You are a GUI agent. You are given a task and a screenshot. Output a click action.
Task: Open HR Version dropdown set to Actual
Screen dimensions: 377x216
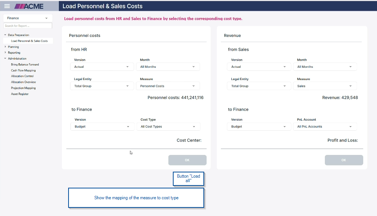tap(102, 67)
